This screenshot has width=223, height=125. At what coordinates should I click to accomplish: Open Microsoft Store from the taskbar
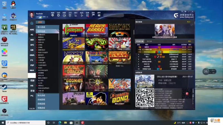pos(71,123)
